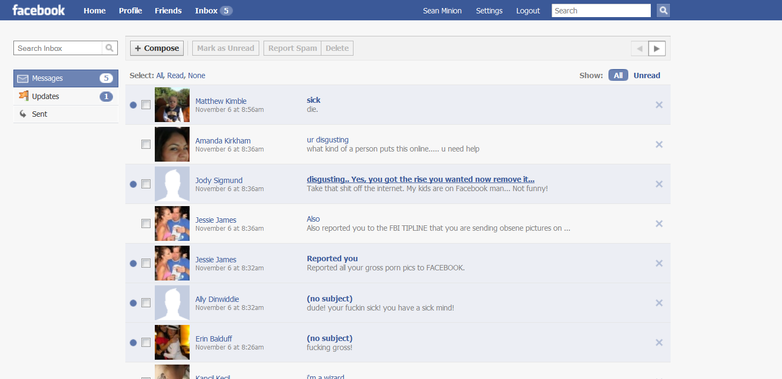782x379 pixels.
Task: Delete Jody Sigmund message with X
Action: (659, 184)
